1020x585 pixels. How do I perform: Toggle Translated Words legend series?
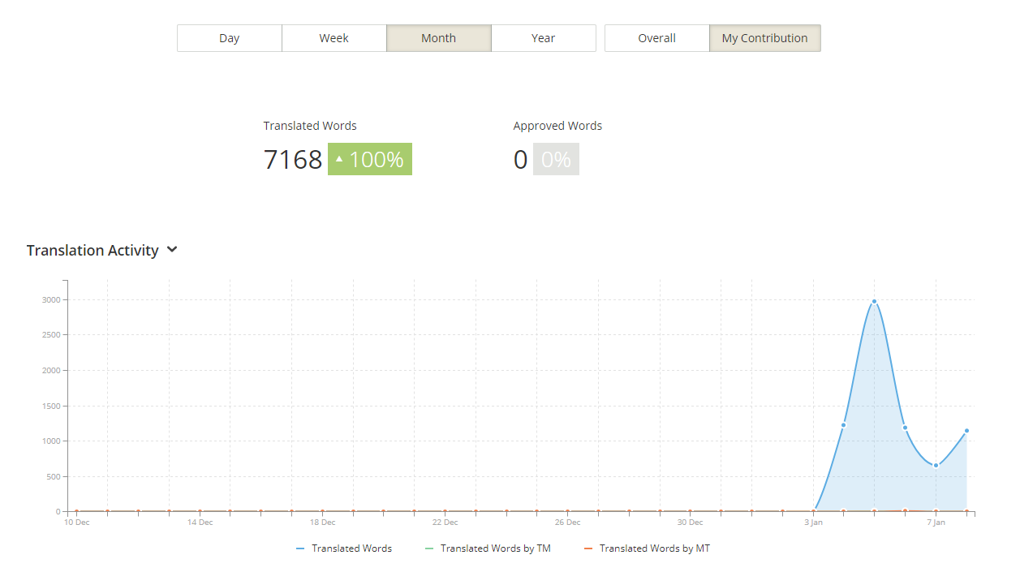point(344,548)
